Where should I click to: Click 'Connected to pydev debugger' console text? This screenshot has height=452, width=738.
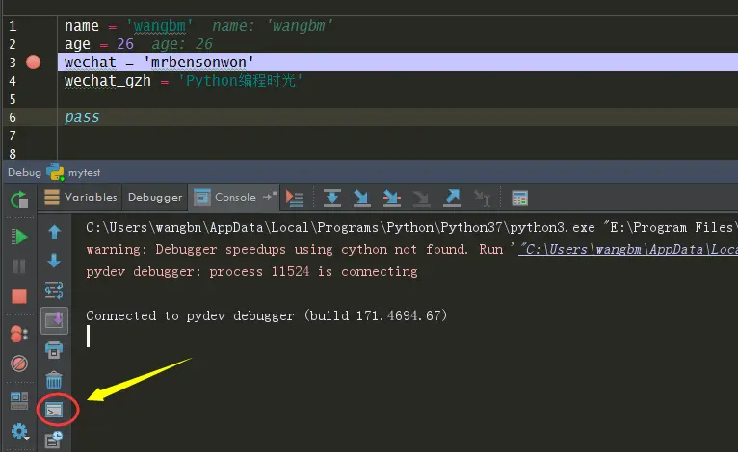tap(266, 315)
